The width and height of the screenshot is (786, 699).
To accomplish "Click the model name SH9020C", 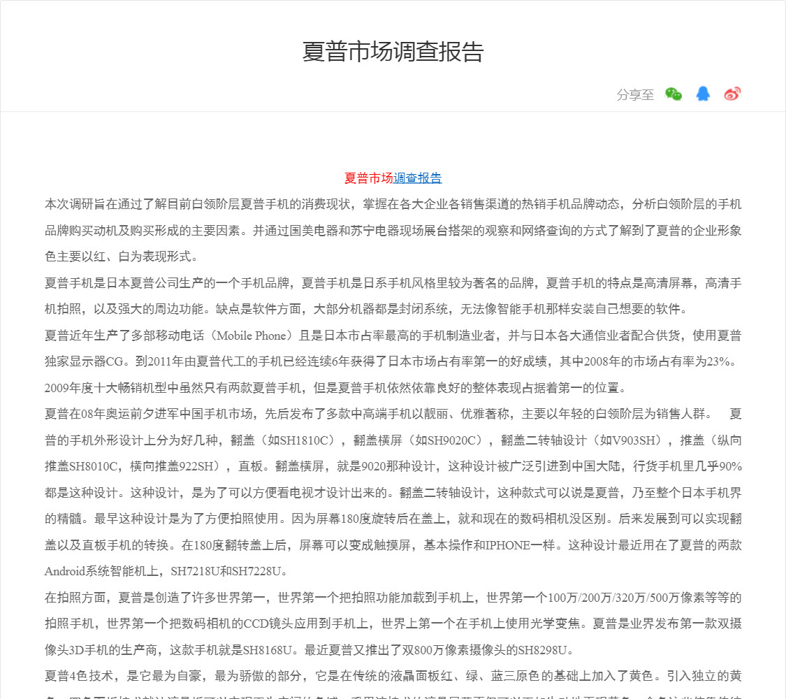I will pos(451,440).
